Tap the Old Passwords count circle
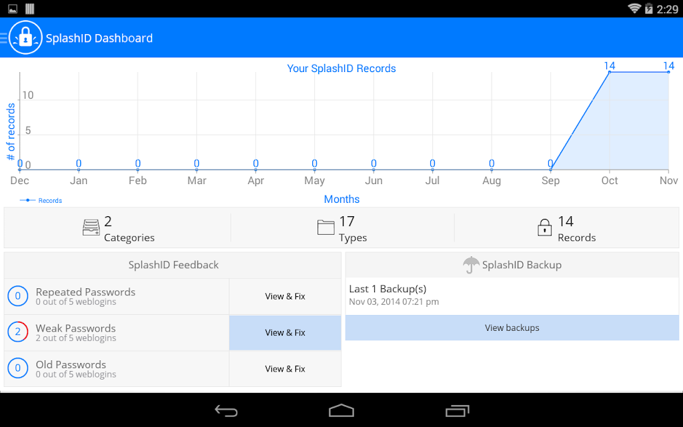The height and width of the screenshot is (427, 683). [x=18, y=368]
